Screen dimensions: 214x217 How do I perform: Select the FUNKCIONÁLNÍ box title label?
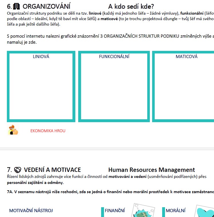pos(114,57)
